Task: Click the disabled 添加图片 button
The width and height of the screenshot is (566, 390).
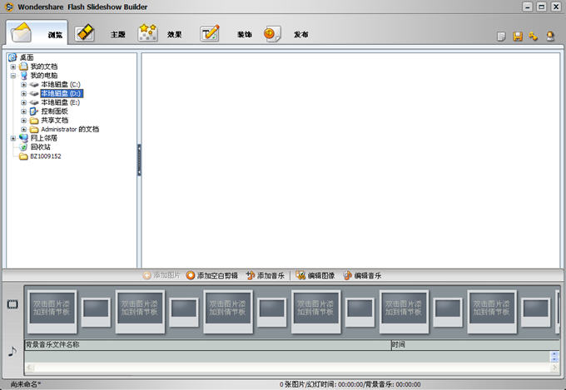Action: 161,275
